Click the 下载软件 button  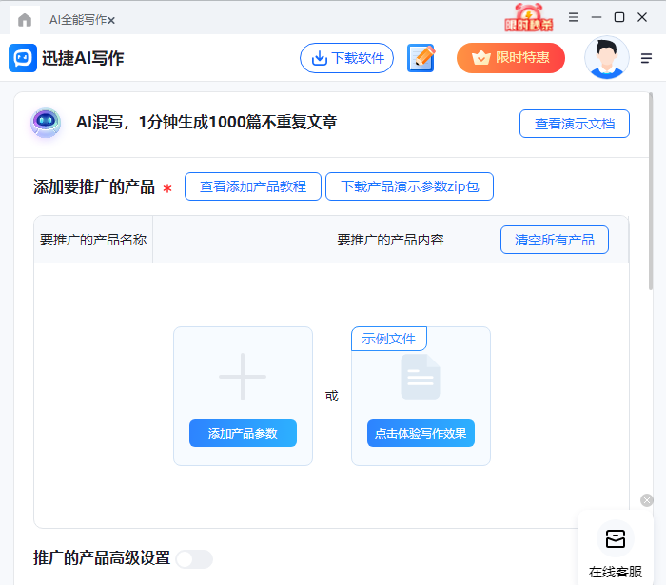(x=346, y=58)
